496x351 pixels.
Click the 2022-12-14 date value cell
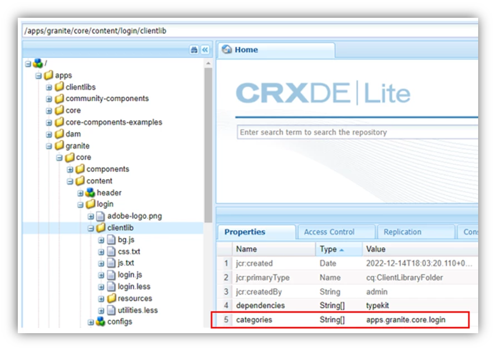(419, 263)
